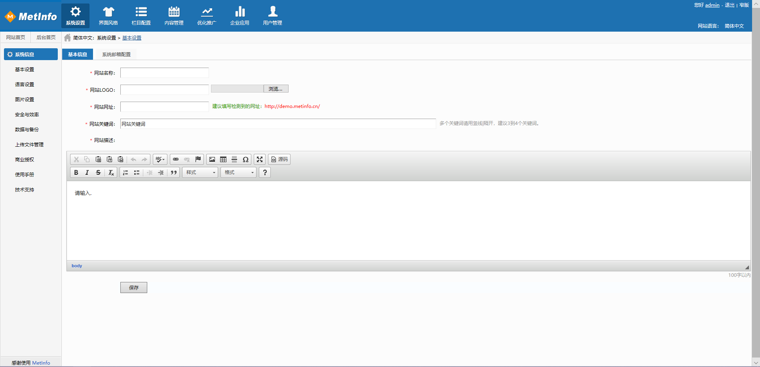The width and height of the screenshot is (760, 367).
Task: Switch editor to 源码 source view
Action: (x=279, y=159)
